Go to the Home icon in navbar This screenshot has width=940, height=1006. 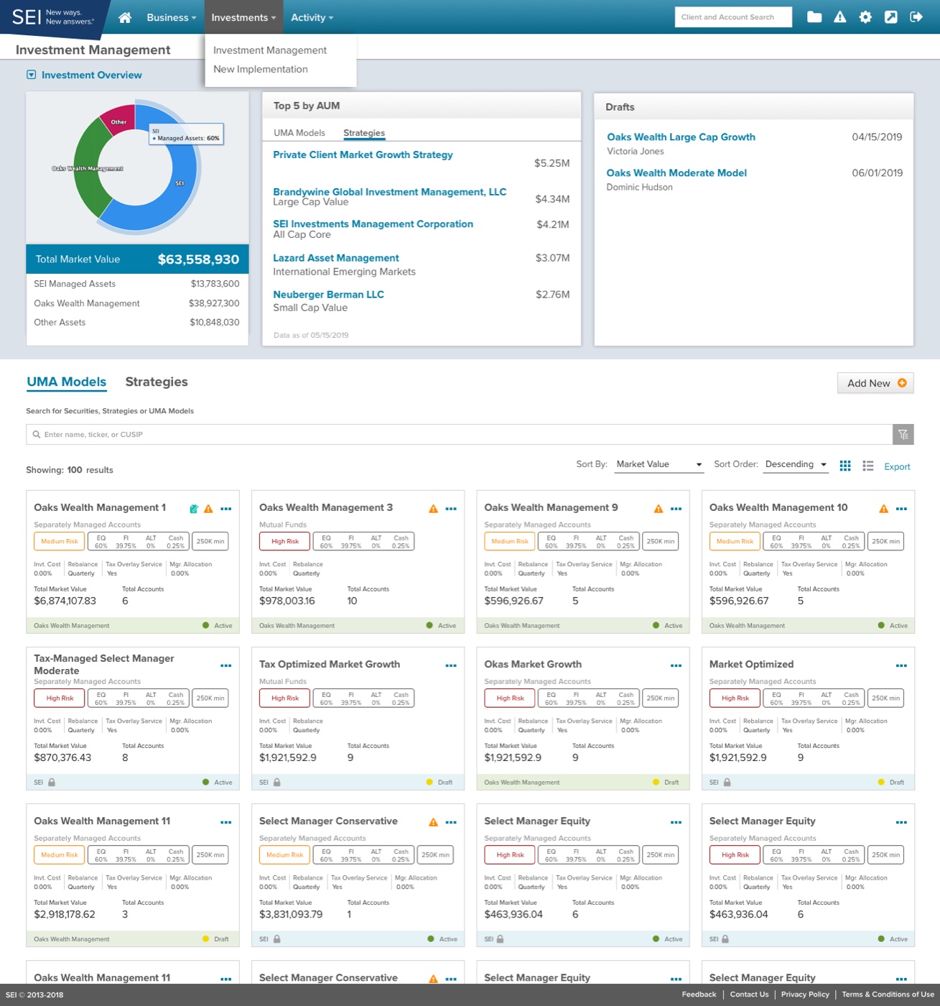point(125,17)
